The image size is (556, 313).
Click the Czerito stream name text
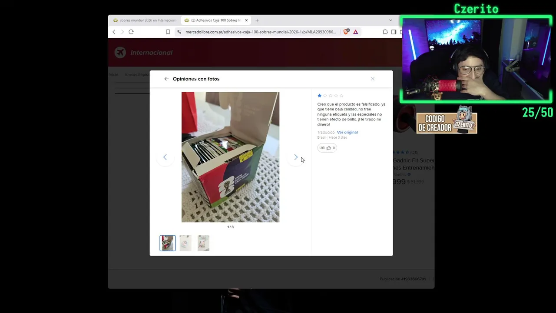477,9
